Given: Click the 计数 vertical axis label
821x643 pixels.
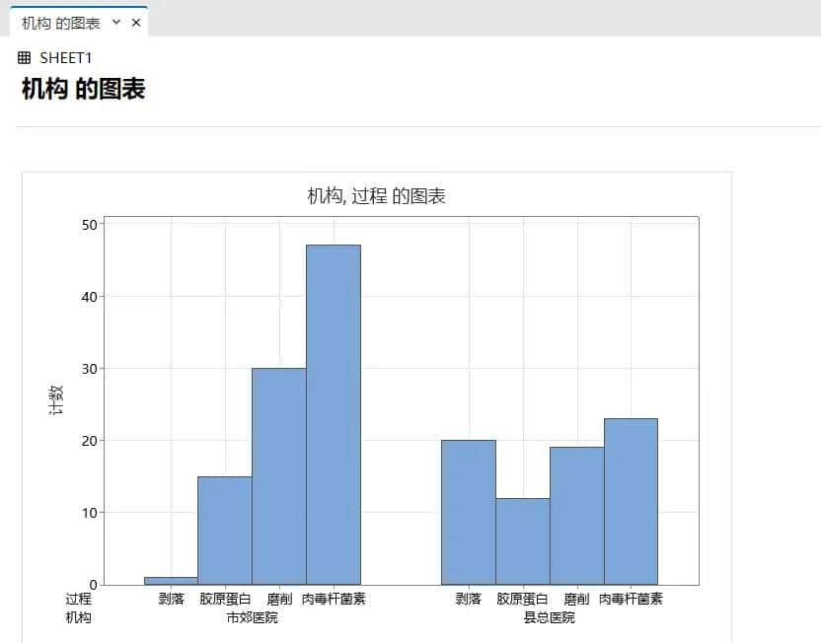Looking at the screenshot, I should tap(56, 398).
